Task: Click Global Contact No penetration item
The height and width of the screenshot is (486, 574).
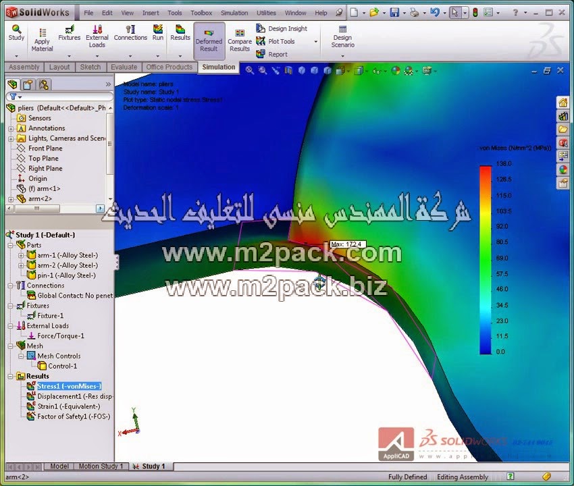Action: pos(75,296)
